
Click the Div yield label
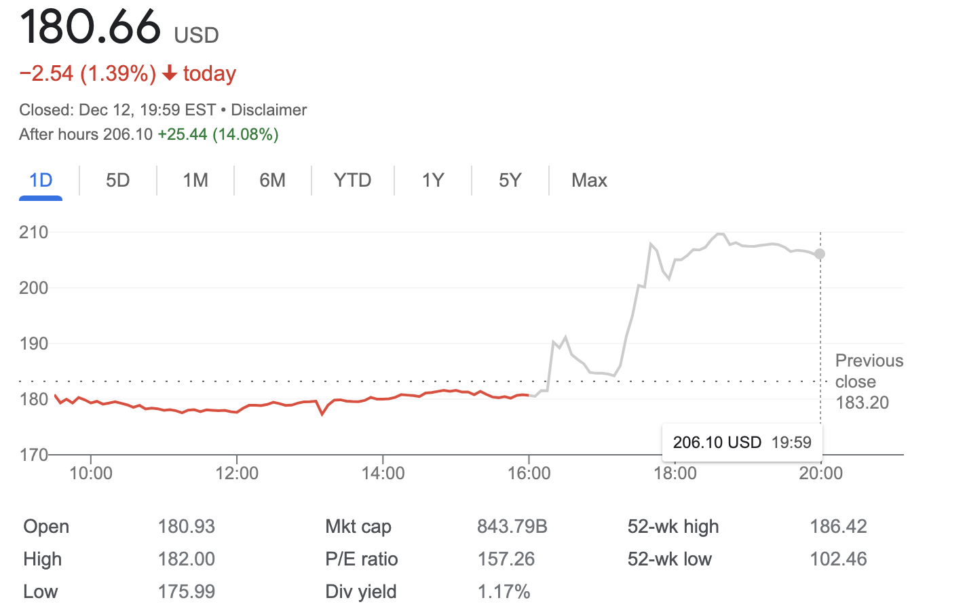point(360,592)
